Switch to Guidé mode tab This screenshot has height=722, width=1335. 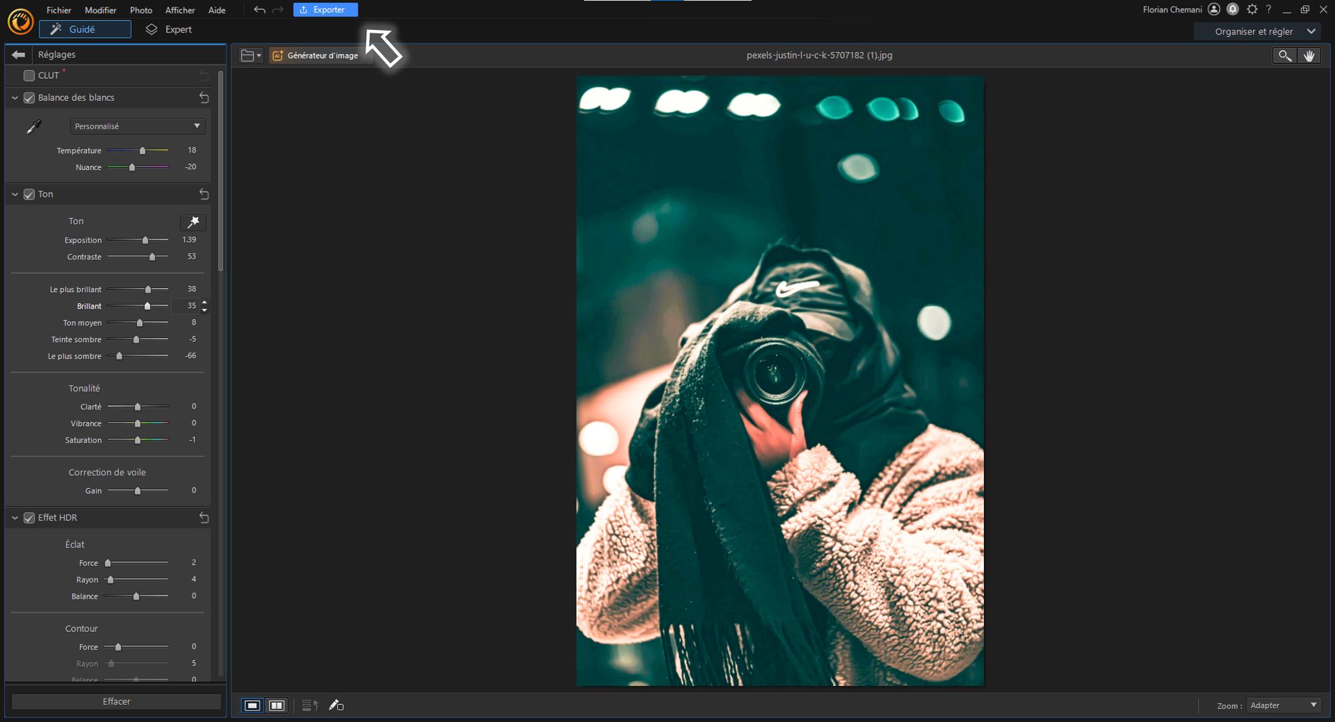pyautogui.click(x=85, y=29)
